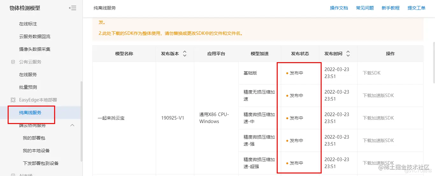This screenshot has height=176, width=435.
Task: Click the 发布时间 column header text
Action: tap(333, 54)
